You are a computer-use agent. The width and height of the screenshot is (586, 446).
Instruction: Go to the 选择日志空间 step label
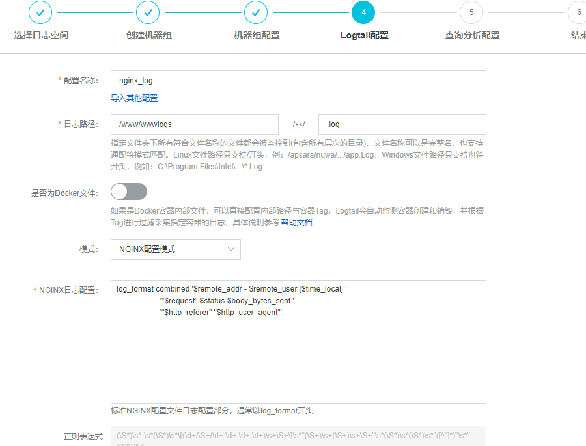[41, 35]
